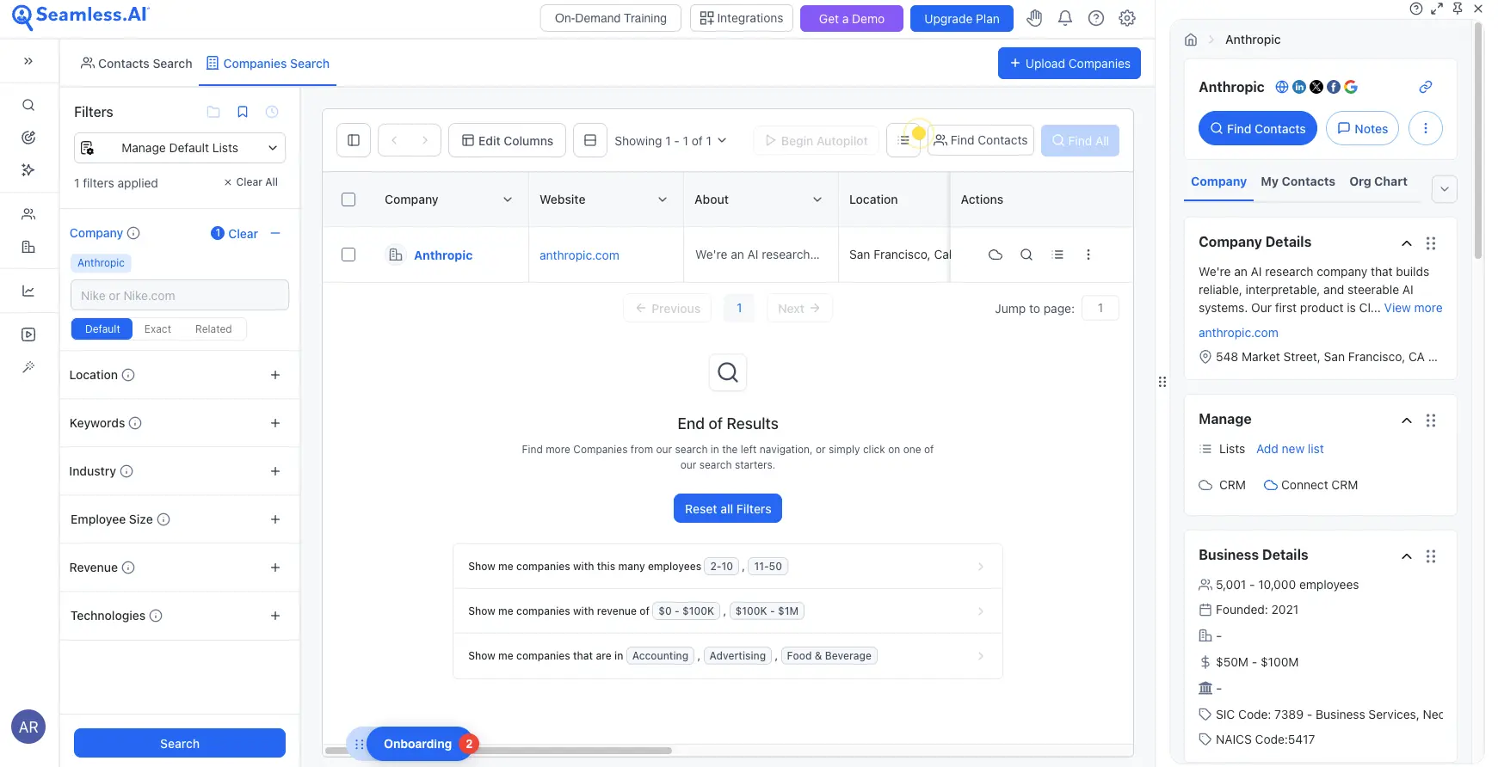Open more options three-dot button in Anthropic panel

pyautogui.click(x=1426, y=128)
